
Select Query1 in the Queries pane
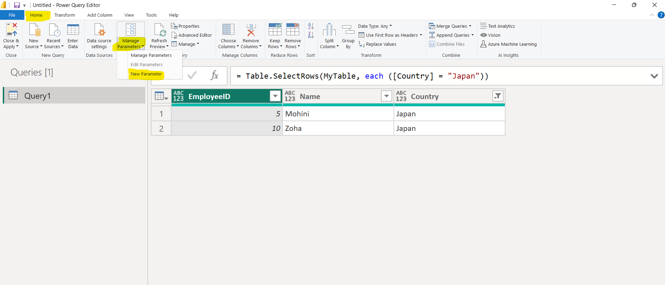tap(37, 96)
